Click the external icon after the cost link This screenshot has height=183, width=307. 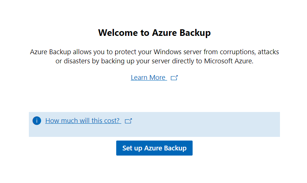coord(128,121)
